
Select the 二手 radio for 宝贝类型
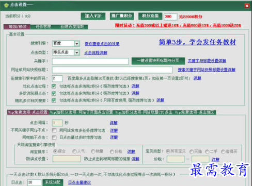(x=207, y=151)
